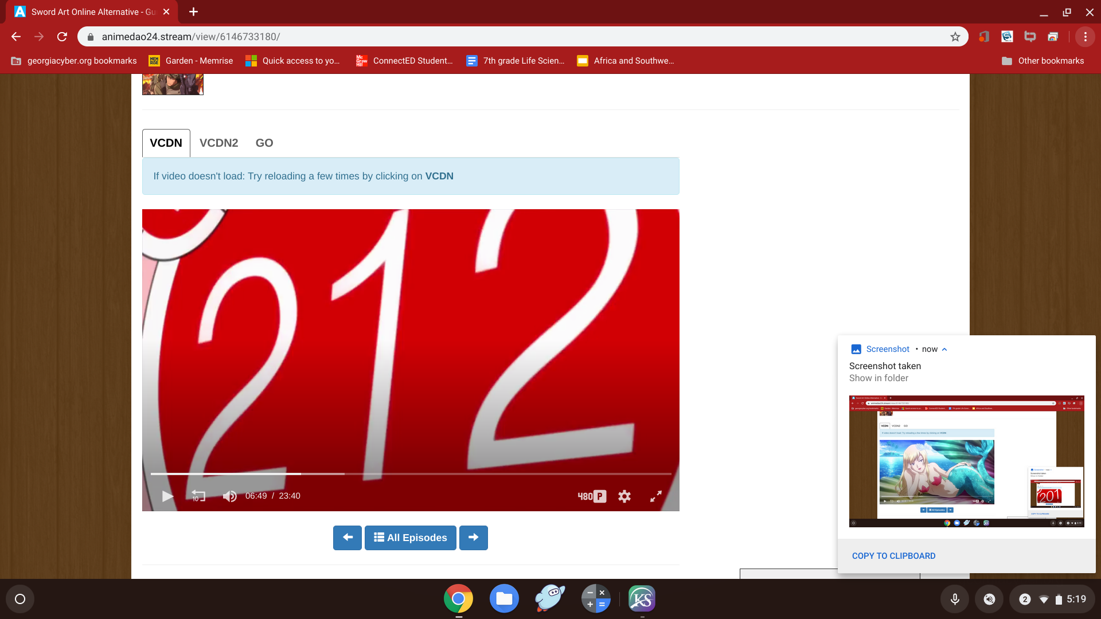1101x619 pixels.
Task: Open the KS app on shelf
Action: (642, 599)
